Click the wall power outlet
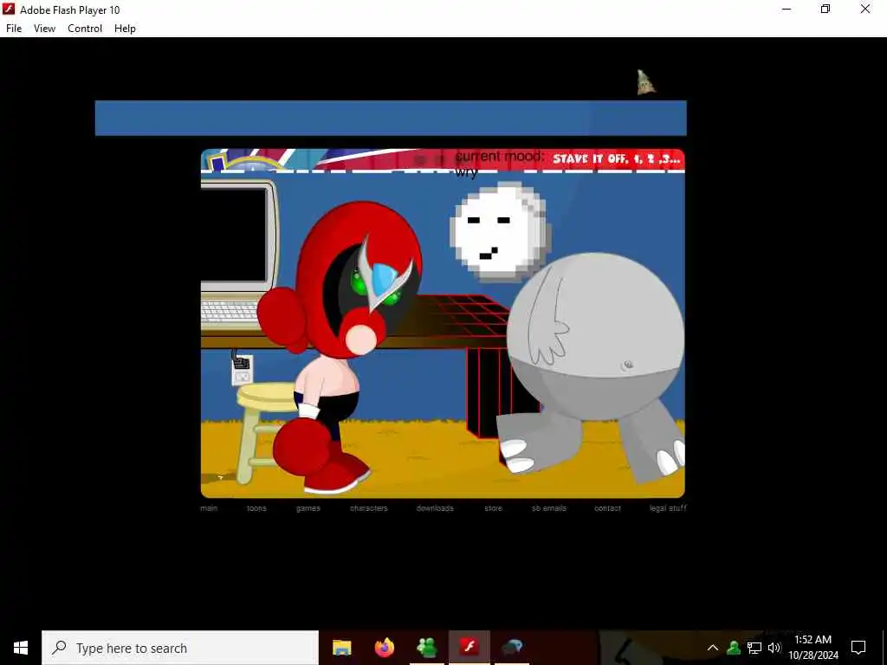This screenshot has height=665, width=887. pos(243,369)
